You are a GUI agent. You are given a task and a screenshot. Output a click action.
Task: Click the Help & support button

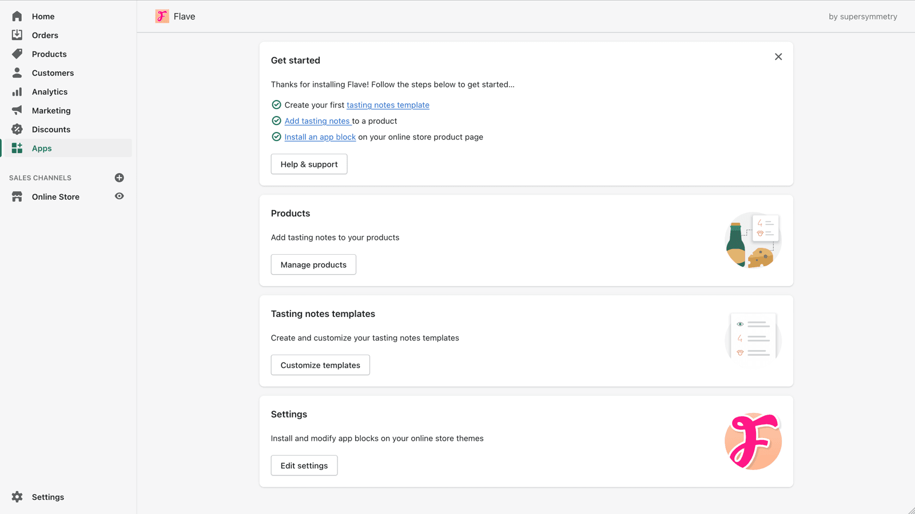tap(309, 164)
